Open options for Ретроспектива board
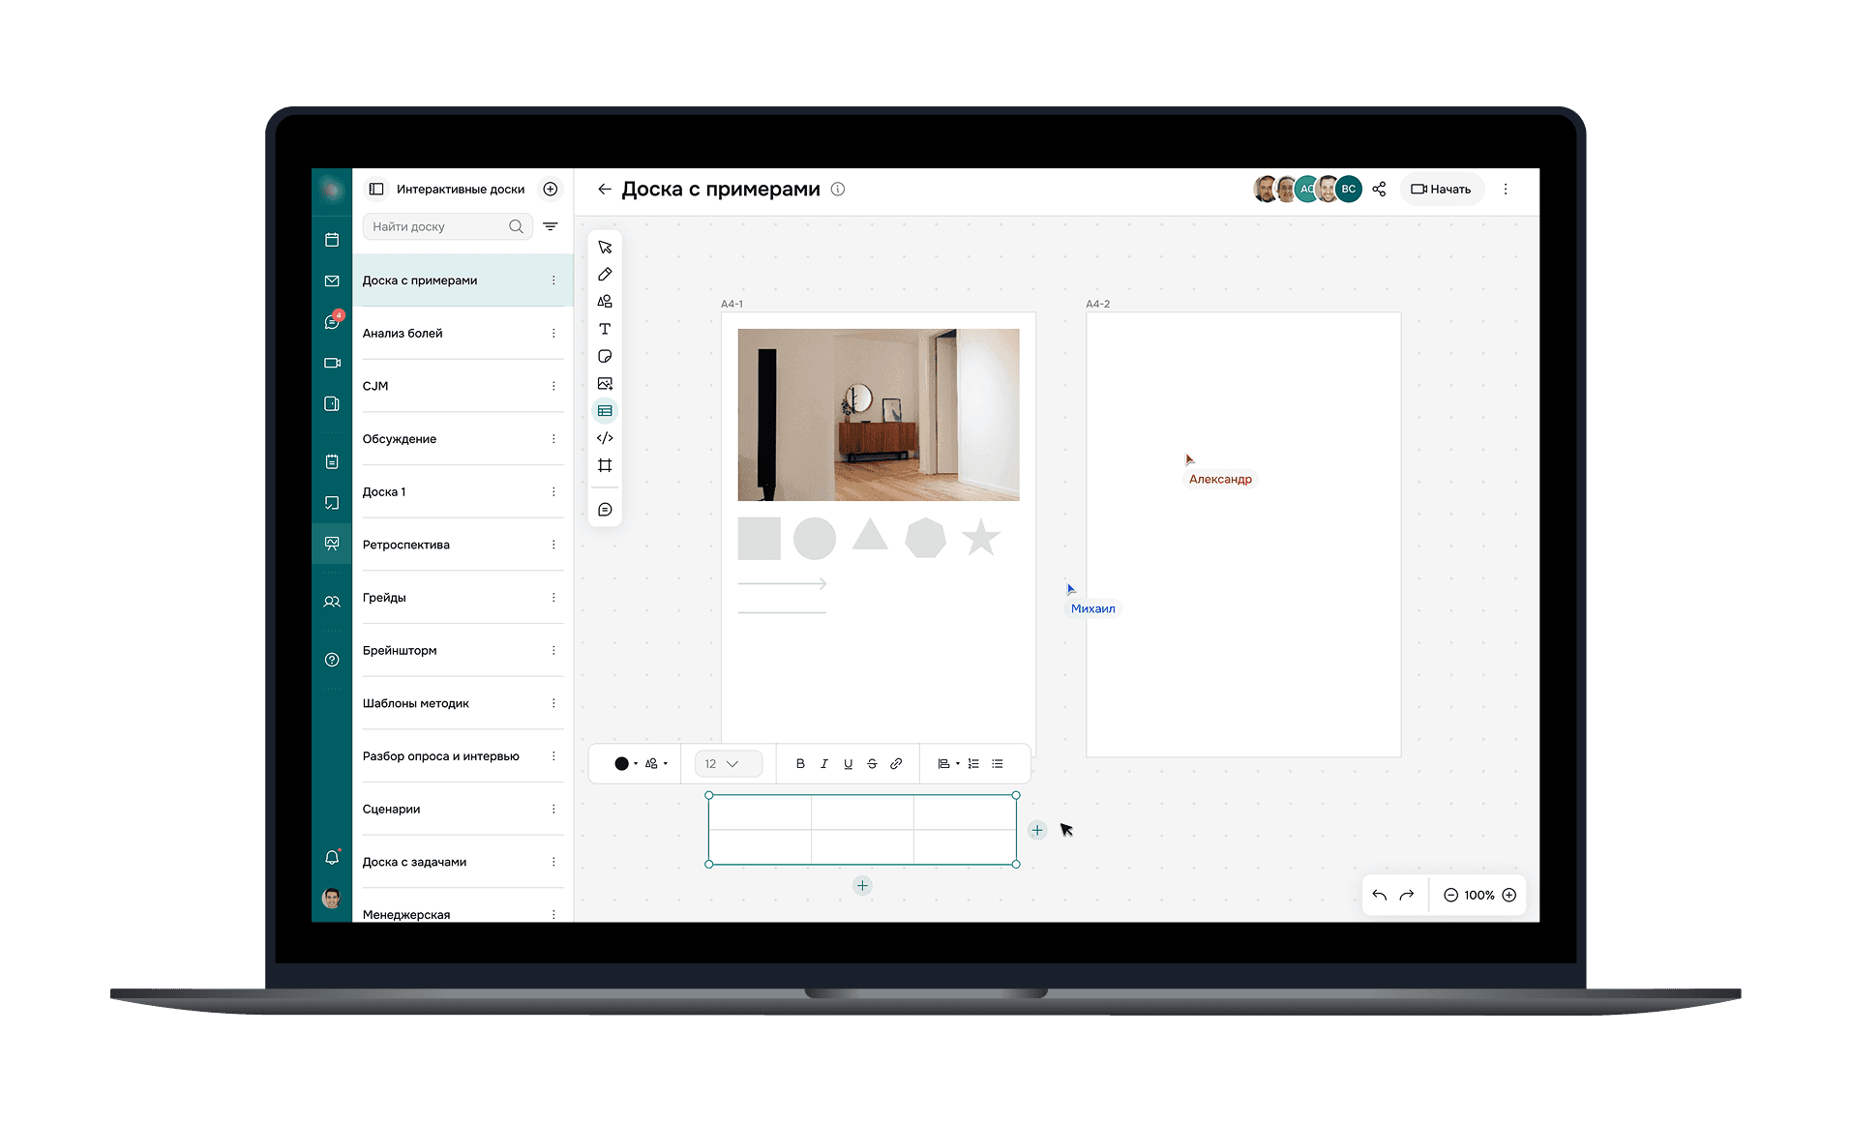This screenshot has width=1852, height=1122. (x=553, y=545)
